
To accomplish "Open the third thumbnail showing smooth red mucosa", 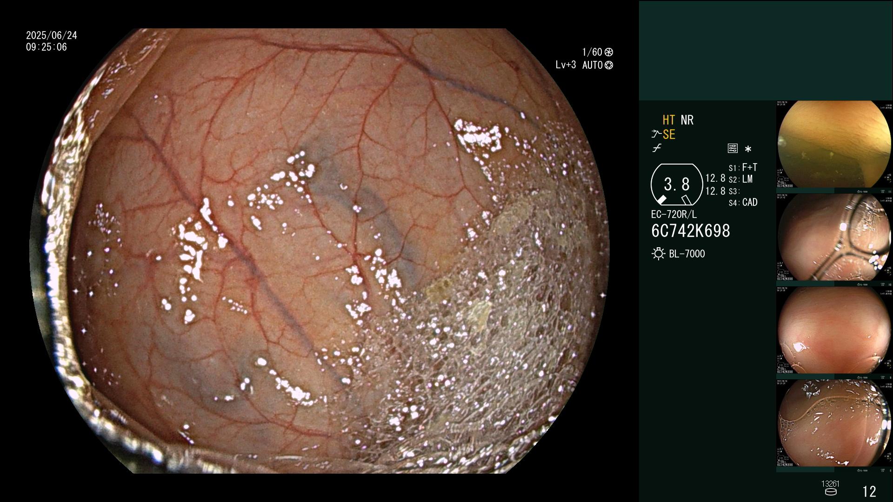I will (834, 330).
